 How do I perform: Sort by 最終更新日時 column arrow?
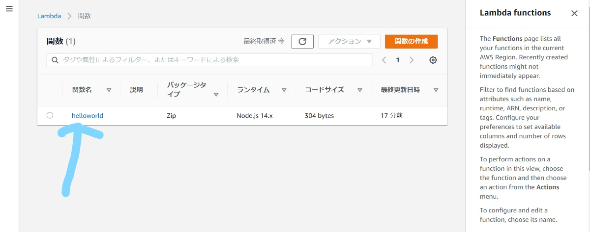point(436,90)
